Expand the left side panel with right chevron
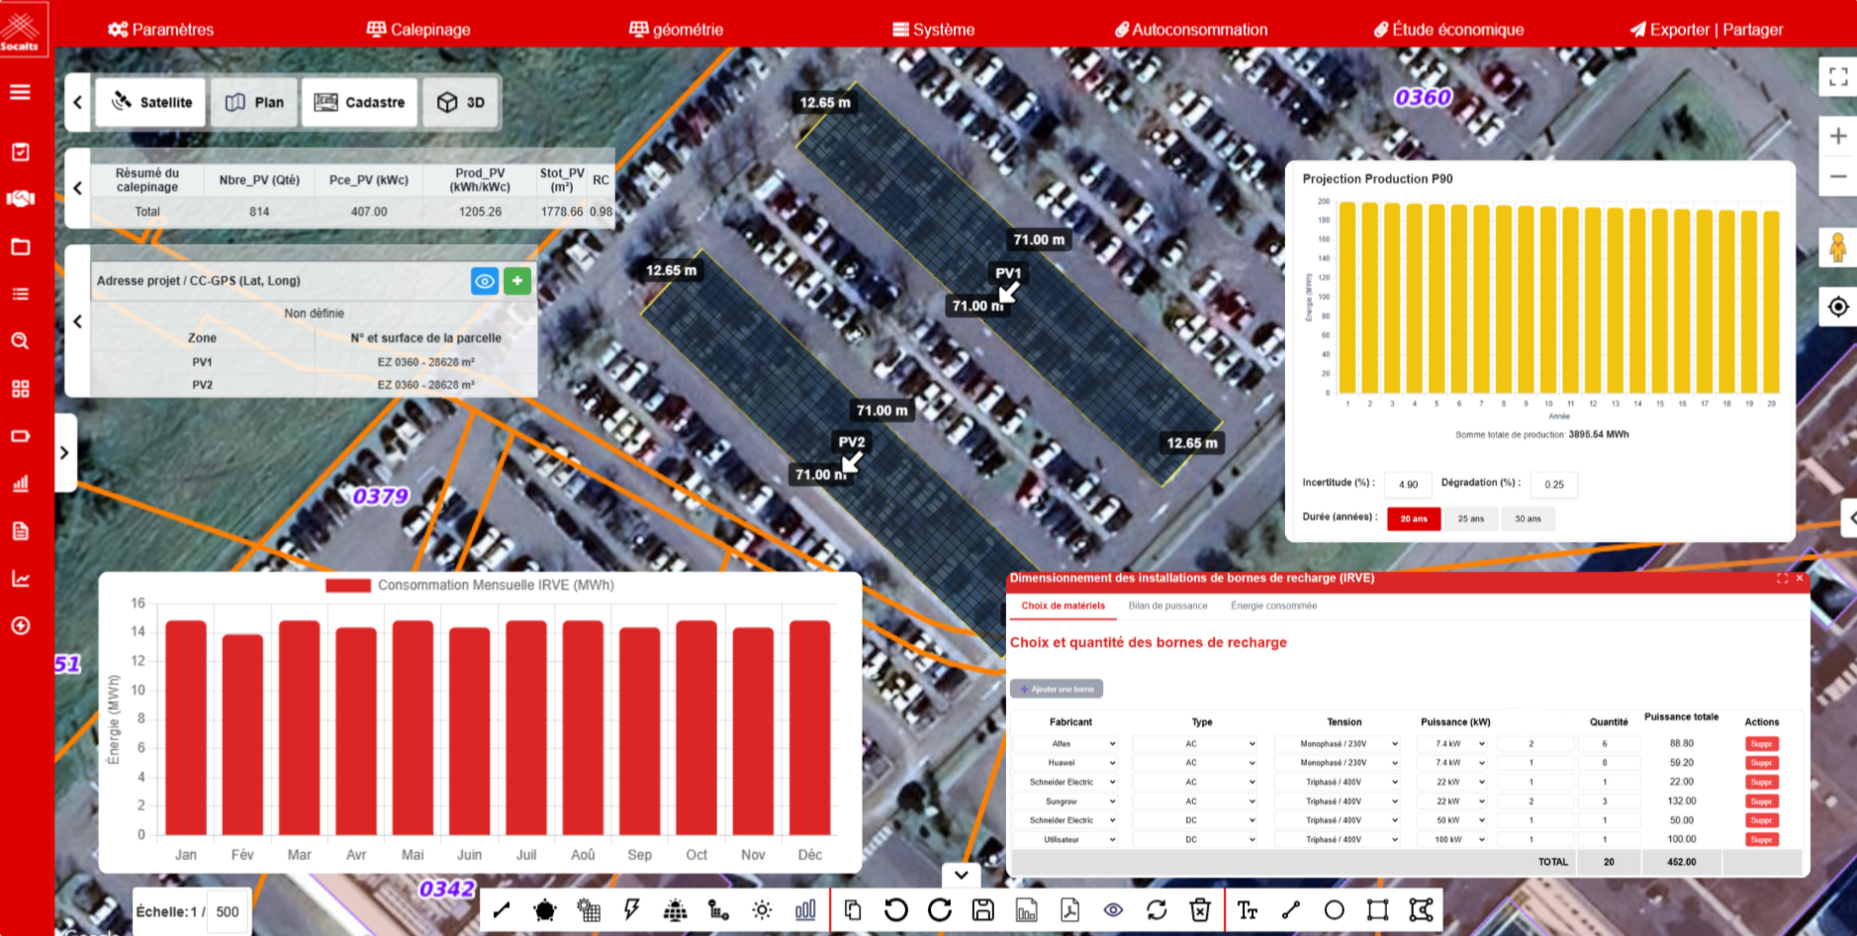 pos(65,453)
